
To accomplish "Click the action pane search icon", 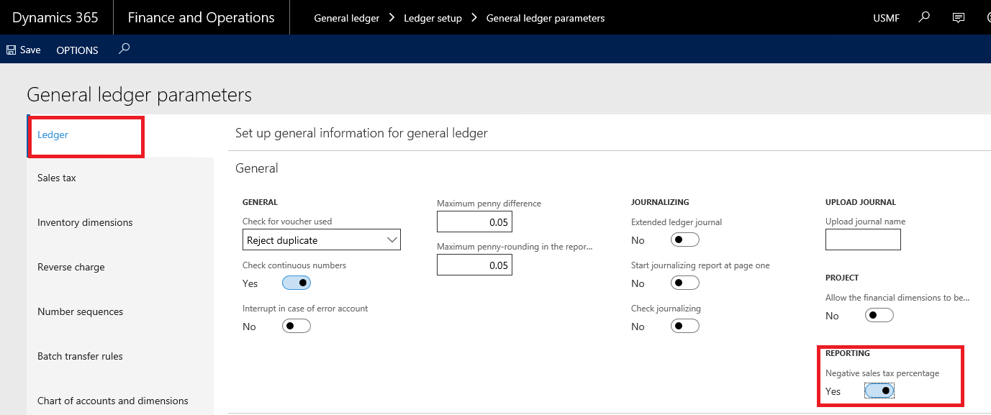I will point(124,49).
